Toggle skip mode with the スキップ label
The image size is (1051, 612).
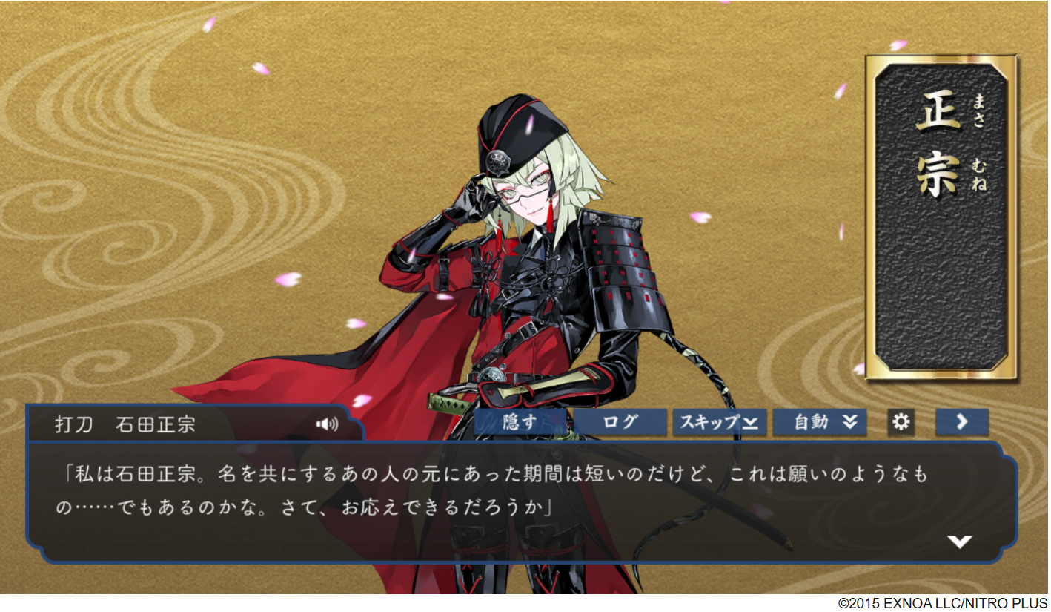pyautogui.click(x=710, y=422)
